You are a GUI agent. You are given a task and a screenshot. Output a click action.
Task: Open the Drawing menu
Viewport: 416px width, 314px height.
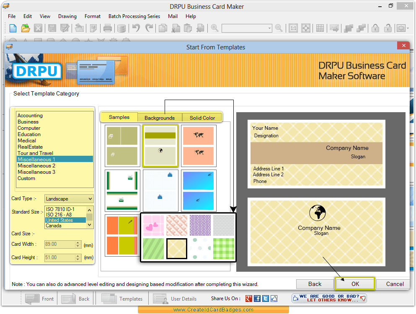click(x=67, y=16)
